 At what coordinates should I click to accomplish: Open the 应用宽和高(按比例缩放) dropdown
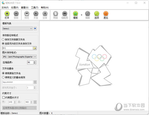point(19,108)
